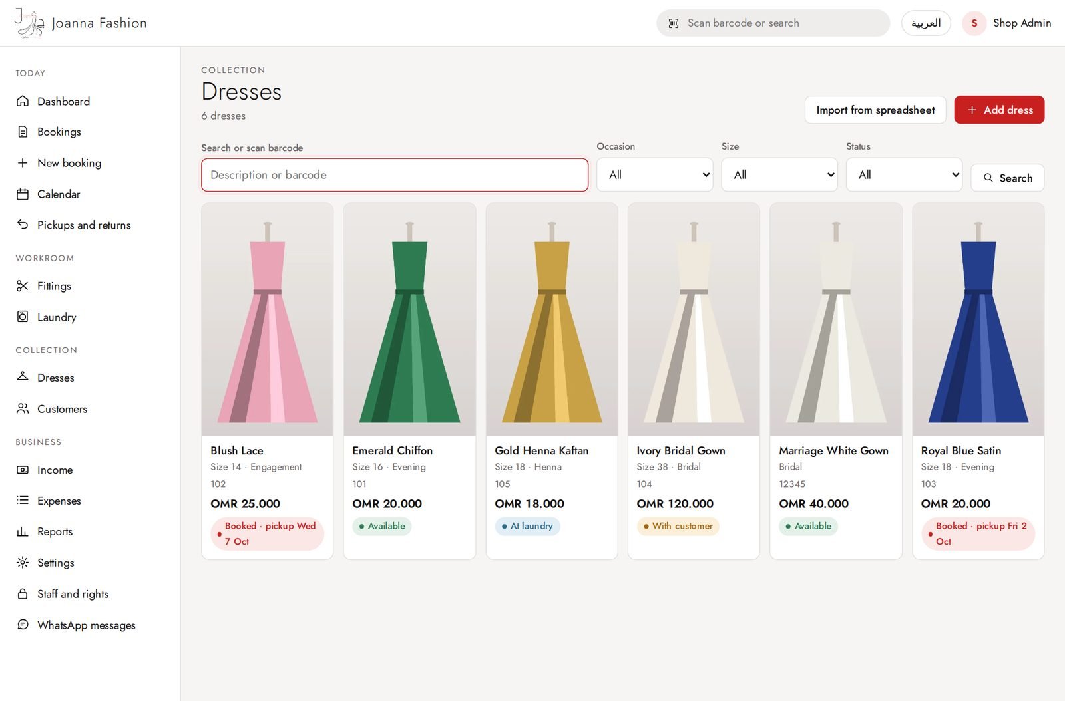Click the Laundry washing machine icon
The height and width of the screenshot is (701, 1065).
pyautogui.click(x=23, y=317)
